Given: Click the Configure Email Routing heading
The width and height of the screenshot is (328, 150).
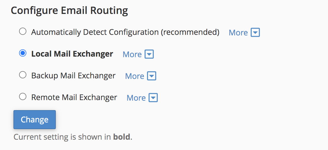Looking at the screenshot, I should click(69, 11).
